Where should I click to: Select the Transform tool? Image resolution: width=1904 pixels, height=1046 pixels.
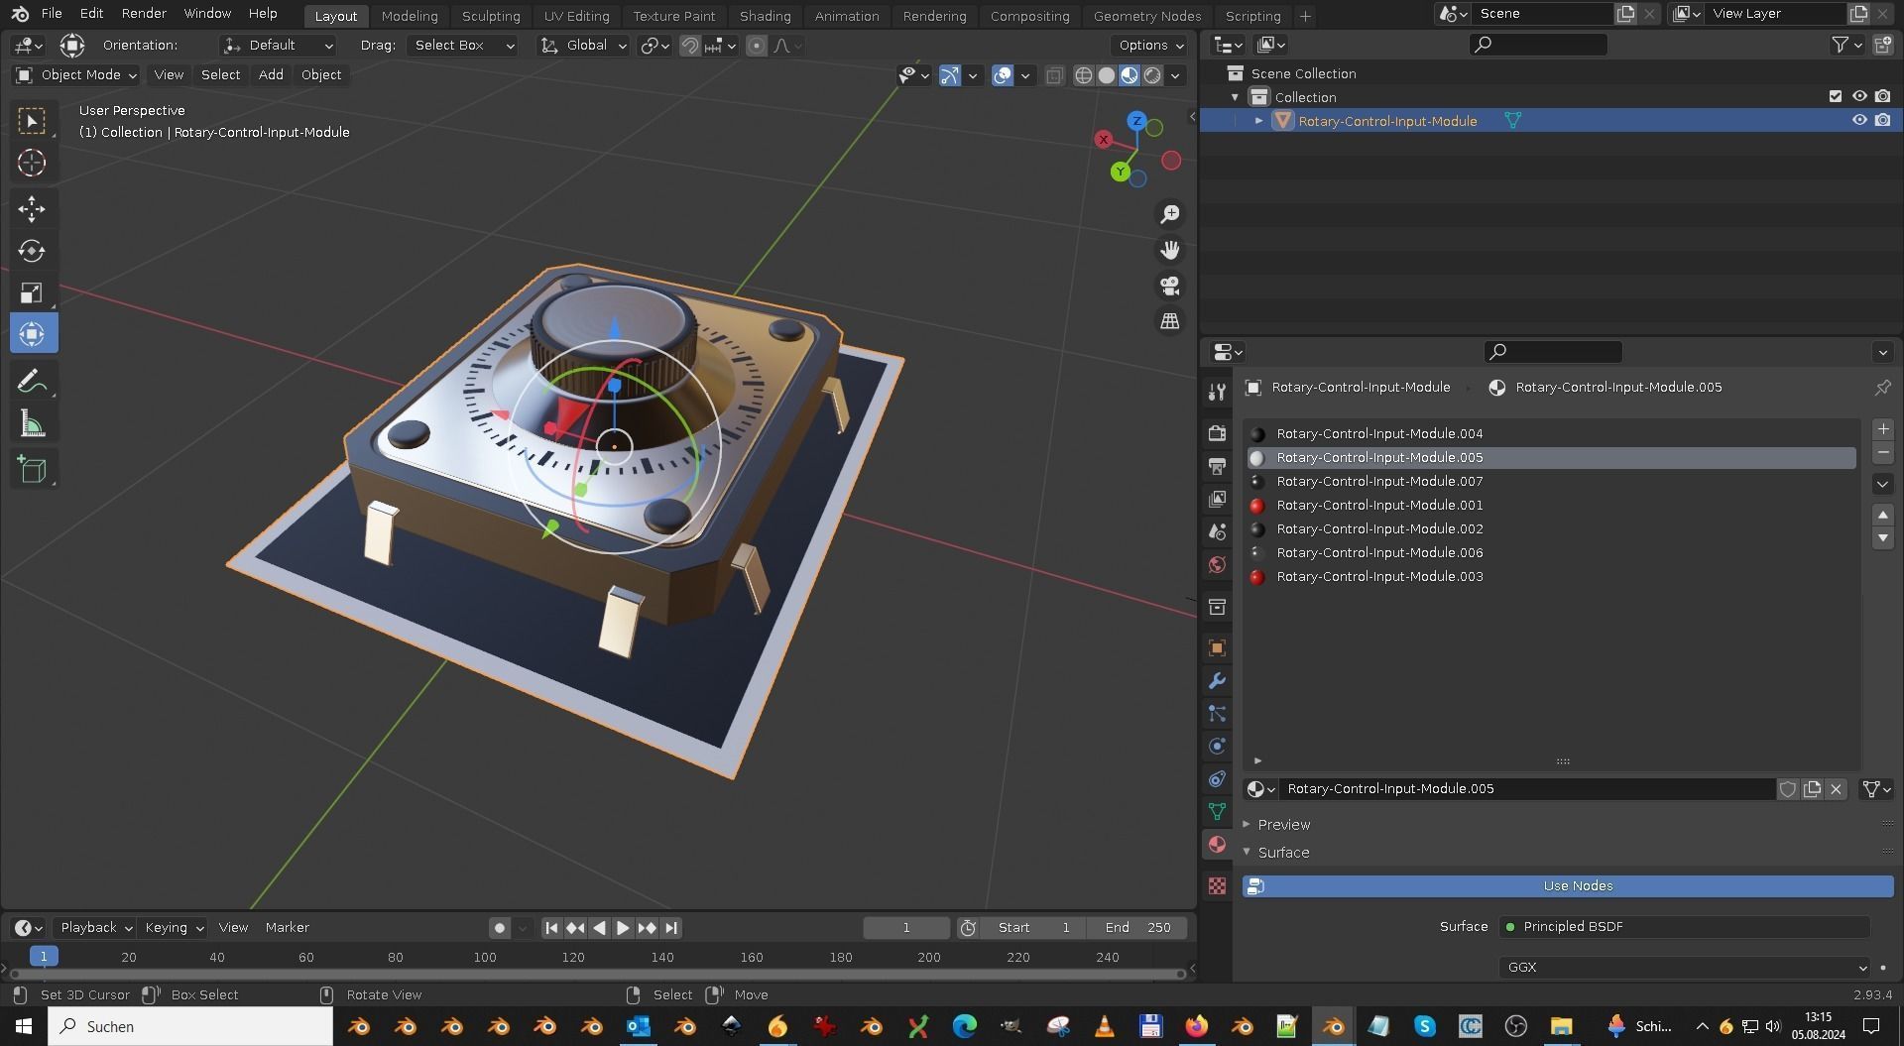32,334
